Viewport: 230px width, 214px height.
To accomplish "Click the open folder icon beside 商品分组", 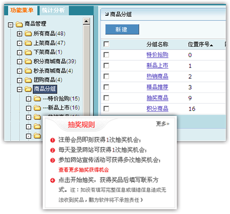I will (x=28, y=89).
